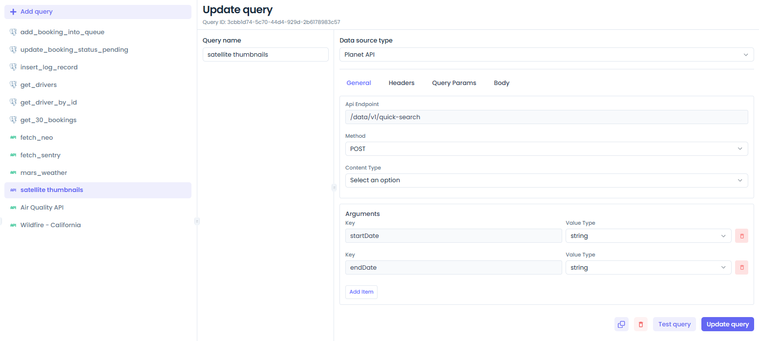Select the Air Quality API query
Image resolution: width=759 pixels, height=341 pixels.
tap(42, 207)
